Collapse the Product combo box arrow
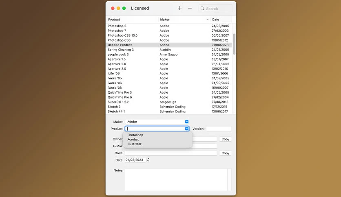 (187, 129)
